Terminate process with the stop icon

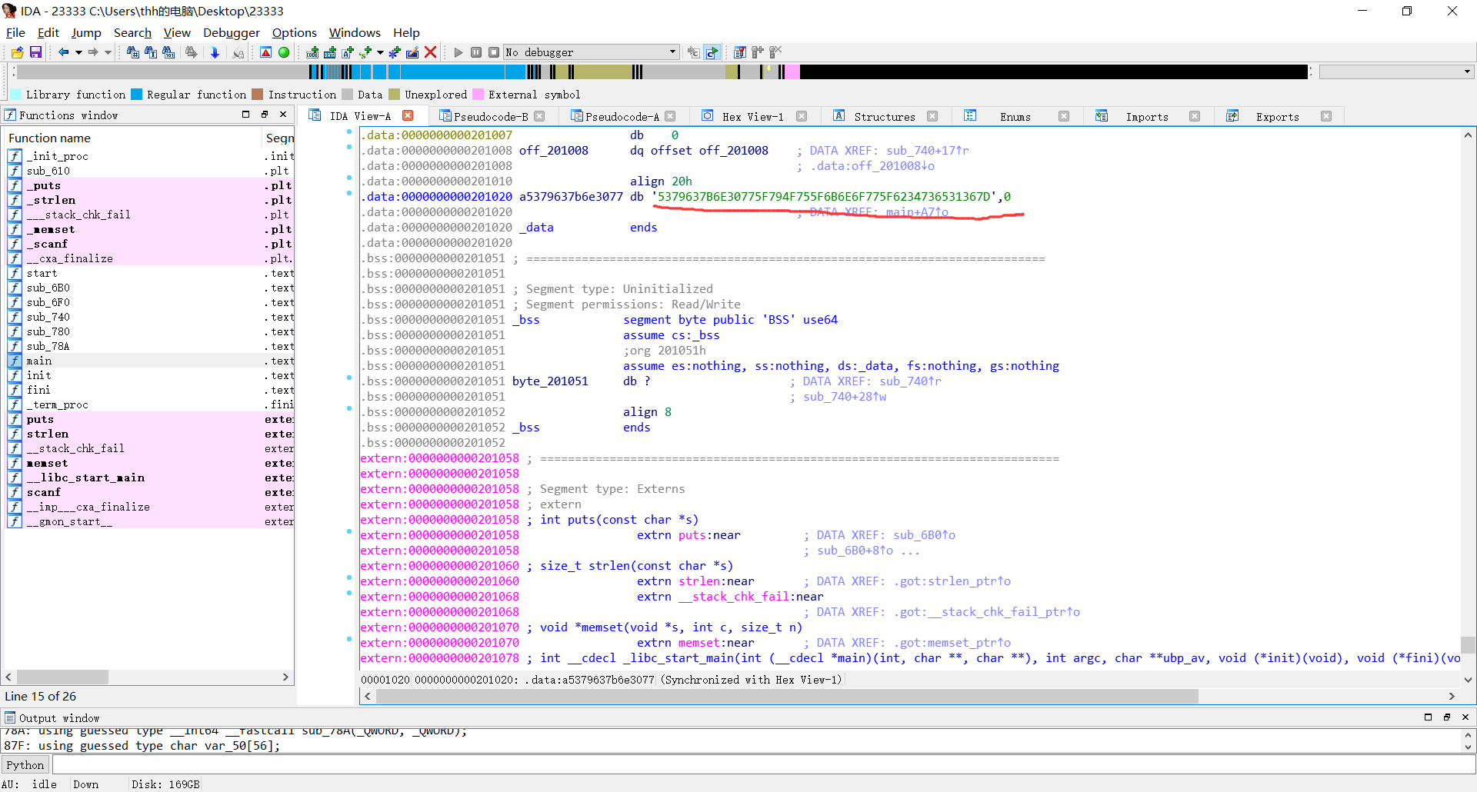click(x=494, y=52)
